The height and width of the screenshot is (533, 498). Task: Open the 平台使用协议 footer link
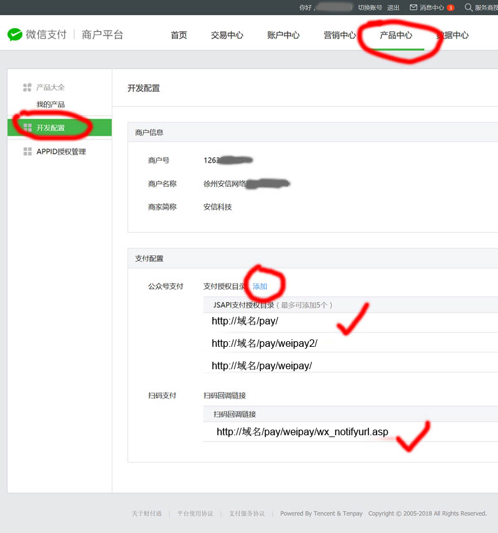coord(195,513)
